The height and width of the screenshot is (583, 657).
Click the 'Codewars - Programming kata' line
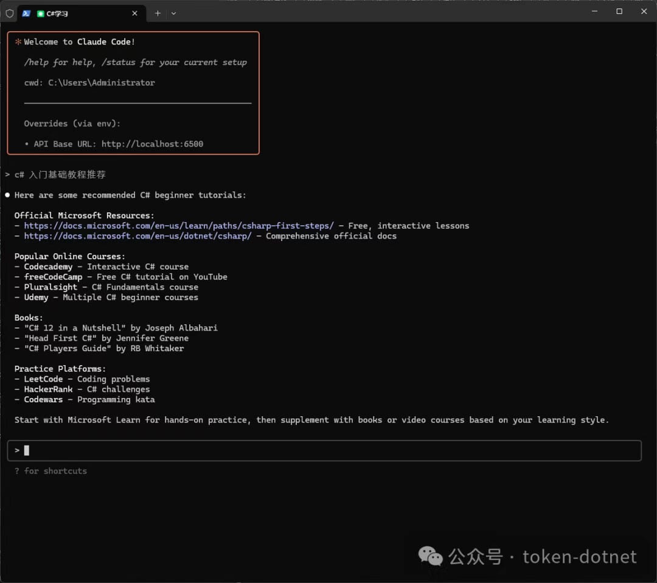click(85, 399)
